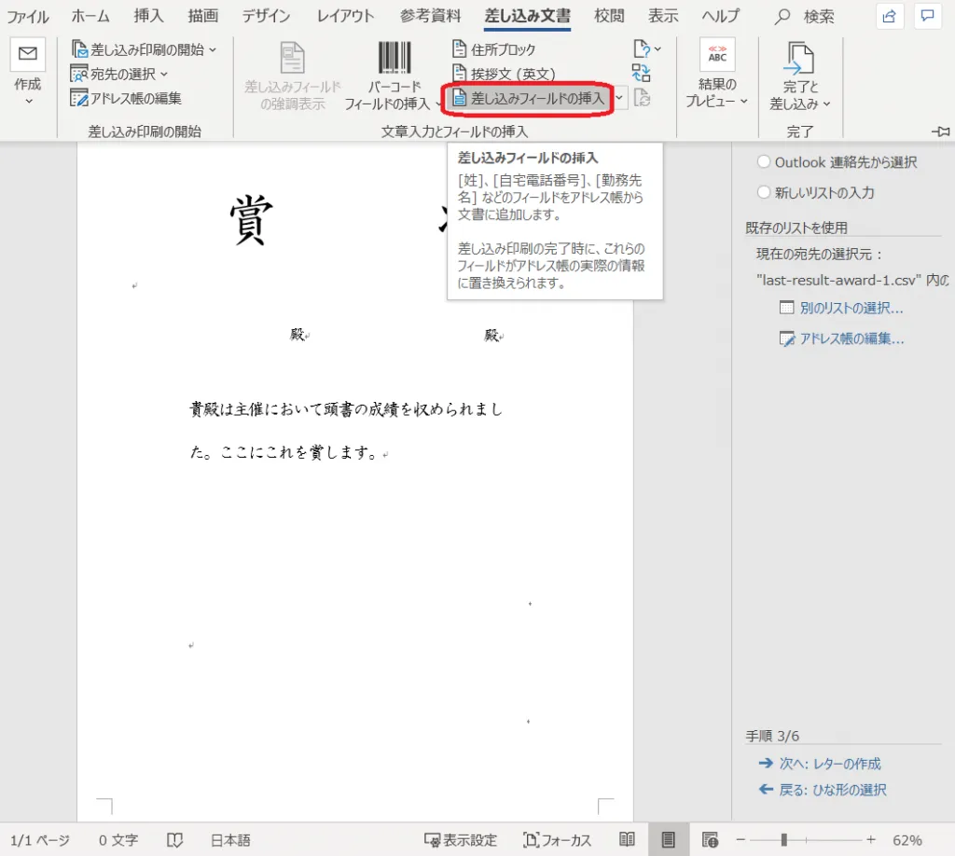The width and height of the screenshot is (955, 856).
Task: Insert 住所ブロック address block
Action: 493,49
